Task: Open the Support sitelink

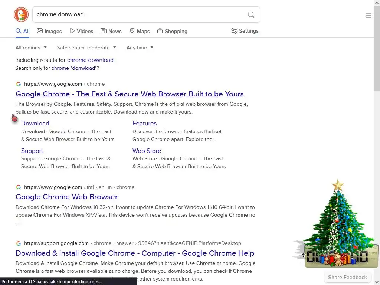Action: point(32,151)
